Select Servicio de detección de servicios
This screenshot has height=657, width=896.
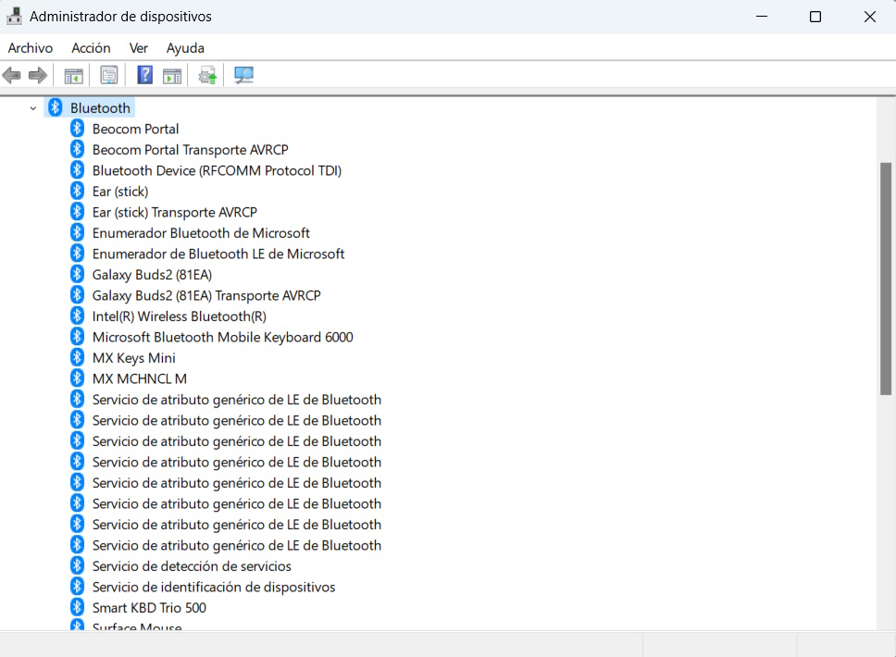192,566
